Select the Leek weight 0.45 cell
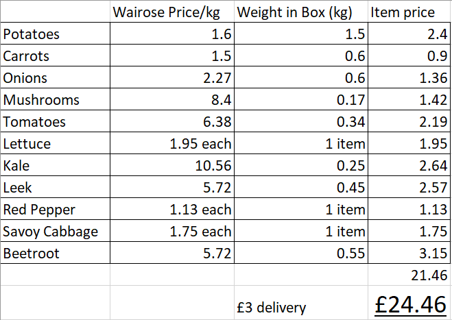This screenshot has width=452, height=320. 302,188
